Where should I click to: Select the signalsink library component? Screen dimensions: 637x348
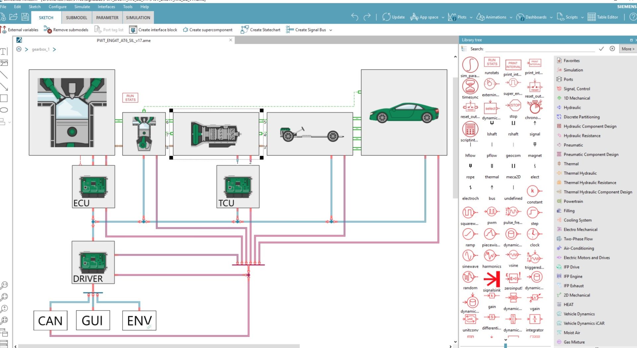click(491, 279)
